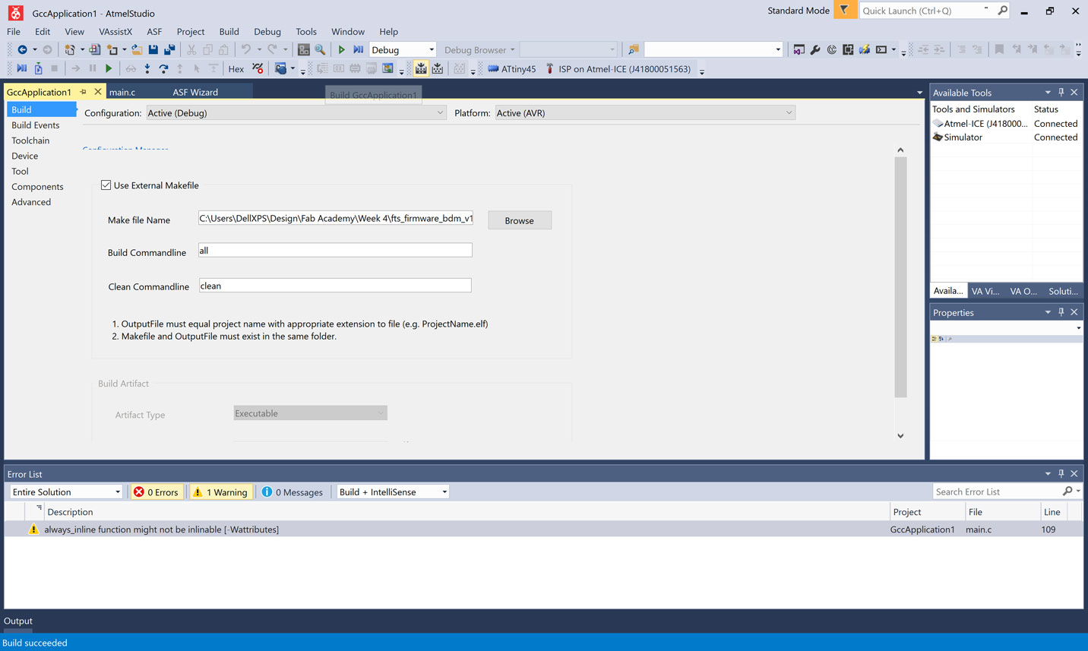Click the ATtiny45 device chip button

(x=511, y=69)
